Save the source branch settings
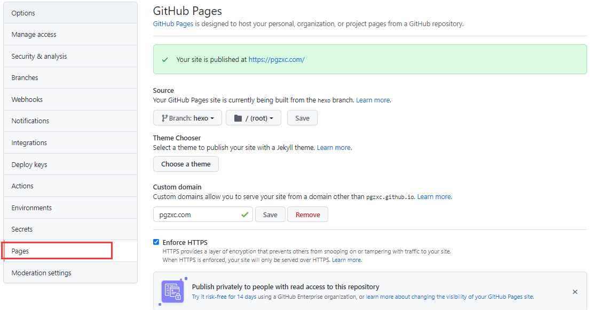 point(302,118)
